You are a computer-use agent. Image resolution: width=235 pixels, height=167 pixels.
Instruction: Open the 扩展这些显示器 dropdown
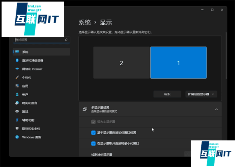(x=201, y=94)
